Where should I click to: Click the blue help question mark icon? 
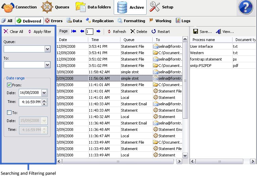pos(246,7)
